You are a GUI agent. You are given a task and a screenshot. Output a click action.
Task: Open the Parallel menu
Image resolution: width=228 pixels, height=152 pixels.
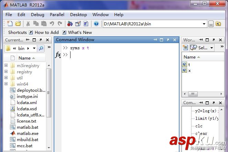57,15
